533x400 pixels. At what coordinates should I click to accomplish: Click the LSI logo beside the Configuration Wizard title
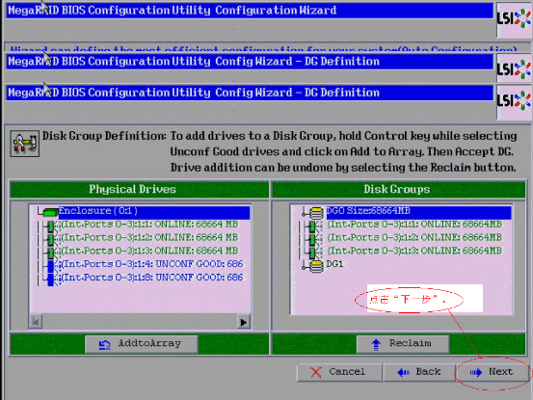[x=514, y=19]
